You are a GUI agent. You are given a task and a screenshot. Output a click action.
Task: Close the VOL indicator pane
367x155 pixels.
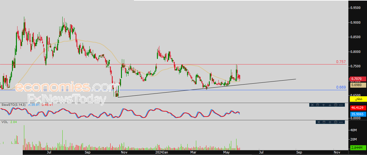[319, 122]
